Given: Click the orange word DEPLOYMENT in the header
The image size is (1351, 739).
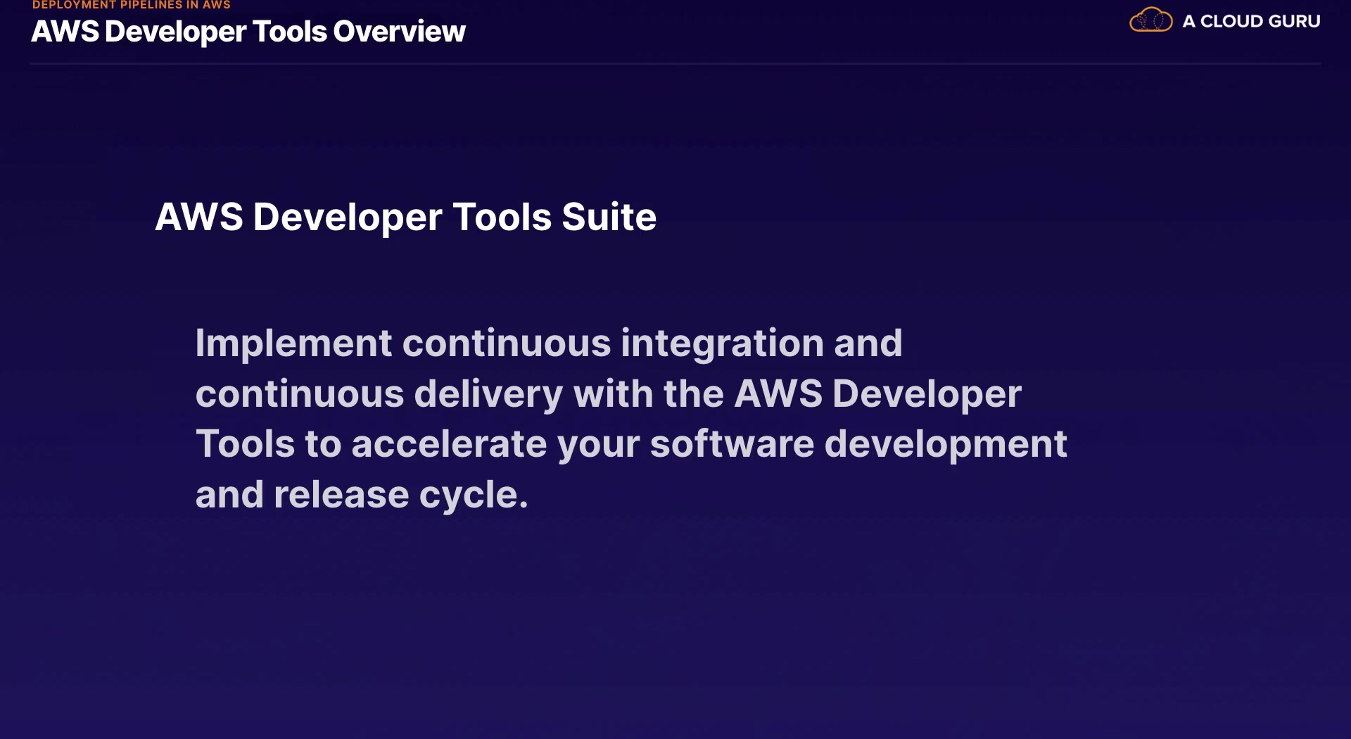Looking at the screenshot, I should [74, 5].
